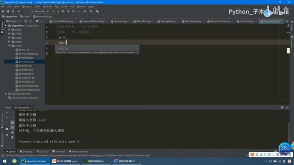Expand the chap1 folder
294x165 pixels.
point(9,29)
